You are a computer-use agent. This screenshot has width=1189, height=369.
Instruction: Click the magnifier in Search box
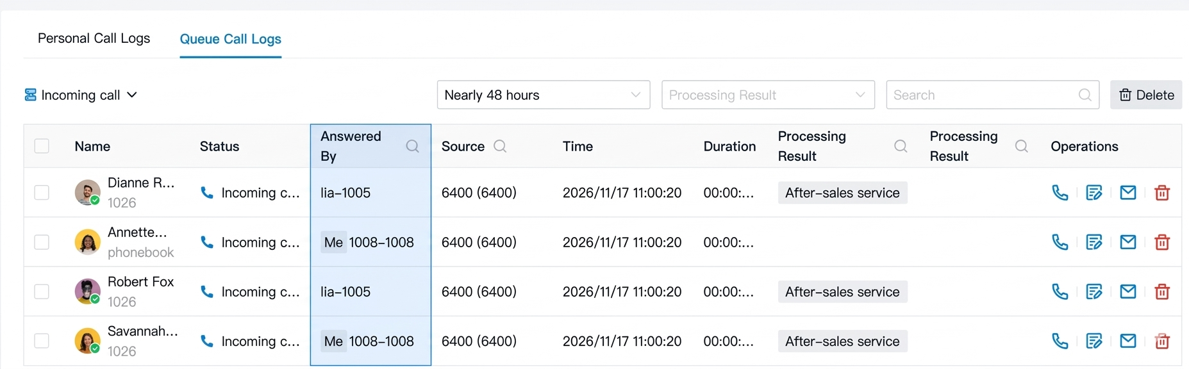tap(1085, 95)
